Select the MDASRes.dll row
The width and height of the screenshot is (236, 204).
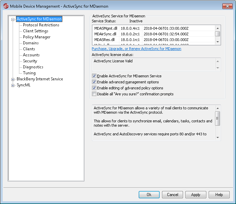pyautogui.click(x=154, y=40)
